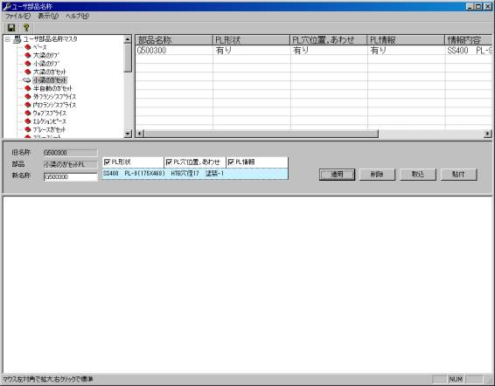Click the 削除 button
The width and height of the screenshot is (495, 386).
pos(377,175)
